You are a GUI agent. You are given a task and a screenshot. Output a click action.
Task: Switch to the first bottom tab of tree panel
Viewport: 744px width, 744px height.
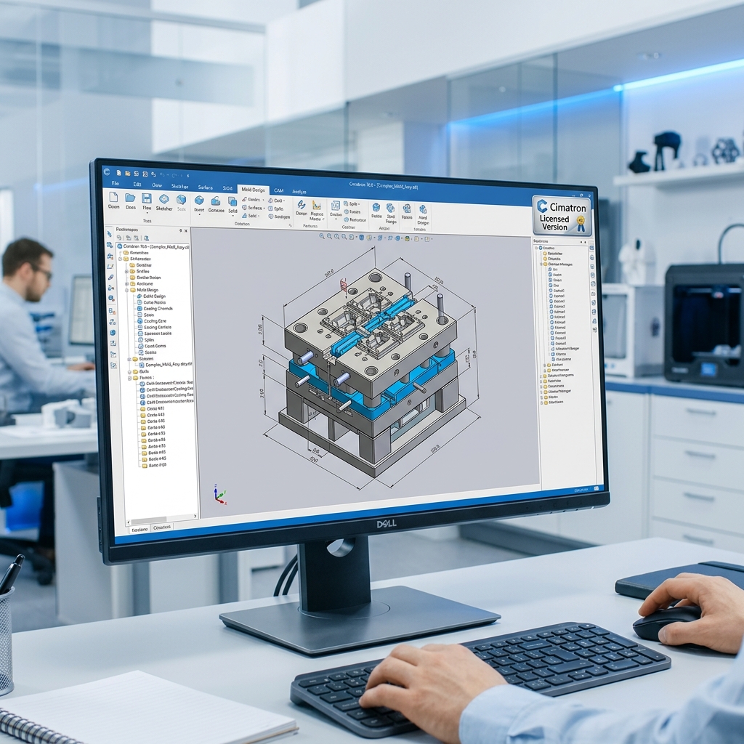tap(139, 530)
